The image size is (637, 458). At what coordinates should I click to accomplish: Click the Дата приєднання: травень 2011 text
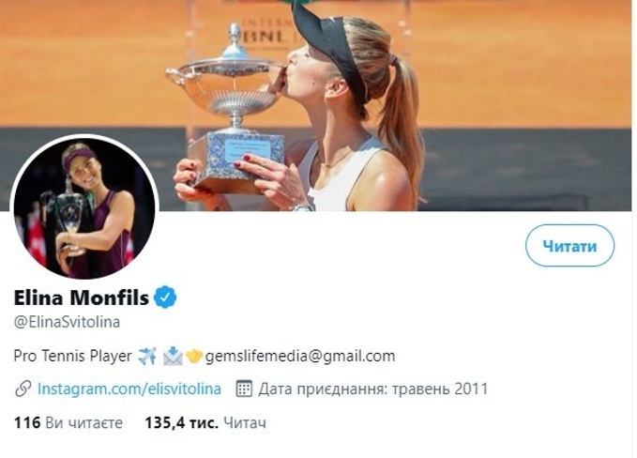(373, 389)
